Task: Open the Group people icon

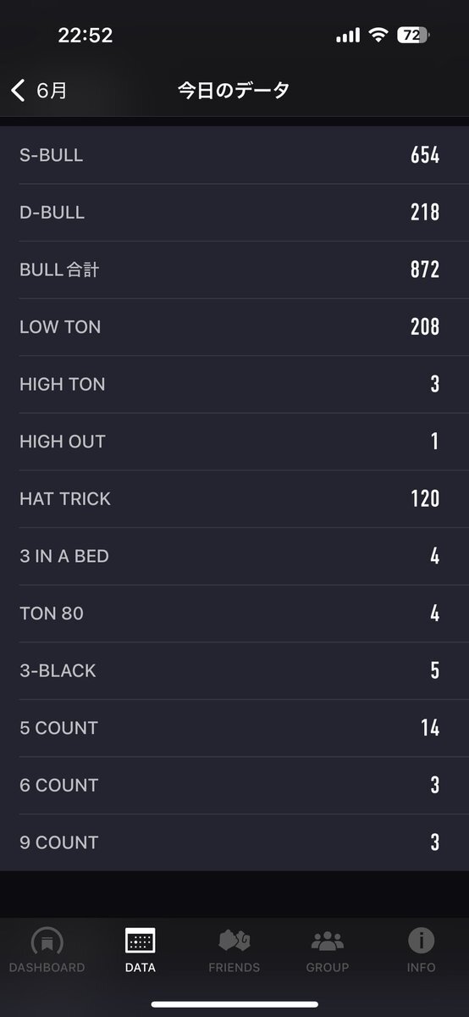Action: [328, 941]
